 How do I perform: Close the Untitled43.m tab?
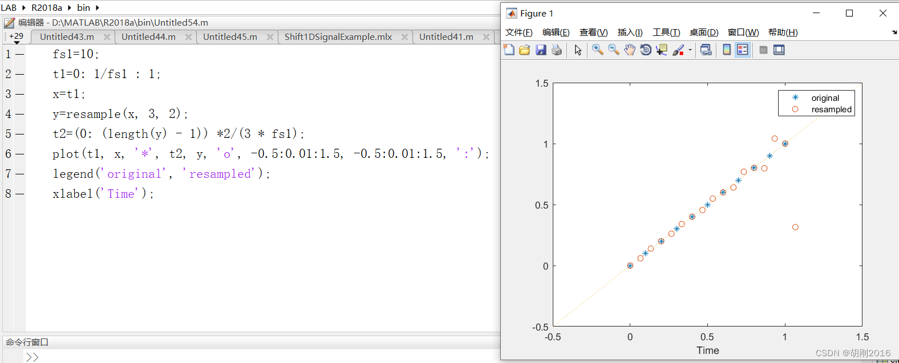[x=107, y=37]
